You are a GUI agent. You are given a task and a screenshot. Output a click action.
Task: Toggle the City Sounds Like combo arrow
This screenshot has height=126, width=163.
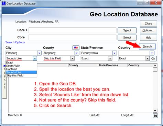click(35, 58)
